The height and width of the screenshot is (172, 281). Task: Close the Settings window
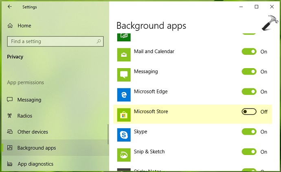click(x=272, y=7)
